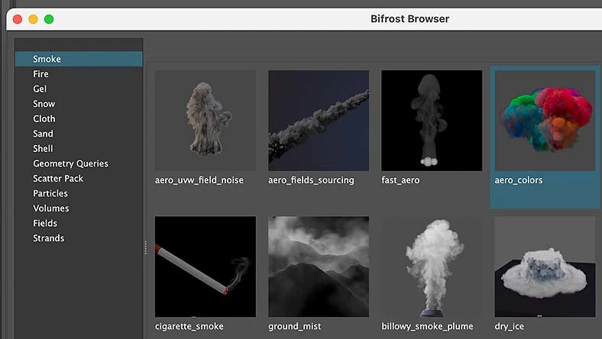Click the aero_uvw_field_noise label
This screenshot has height=339, width=602.
click(199, 180)
